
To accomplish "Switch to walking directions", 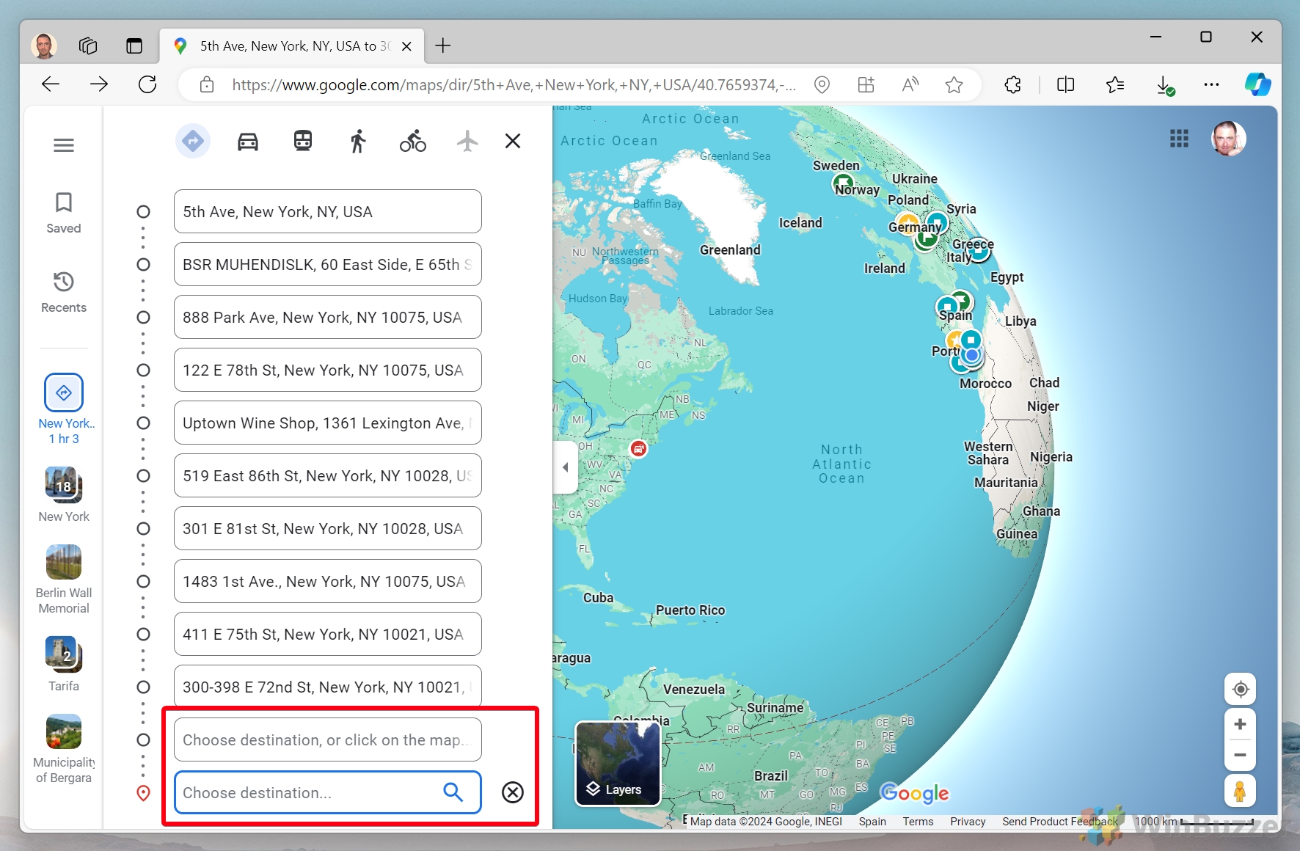I will (358, 141).
